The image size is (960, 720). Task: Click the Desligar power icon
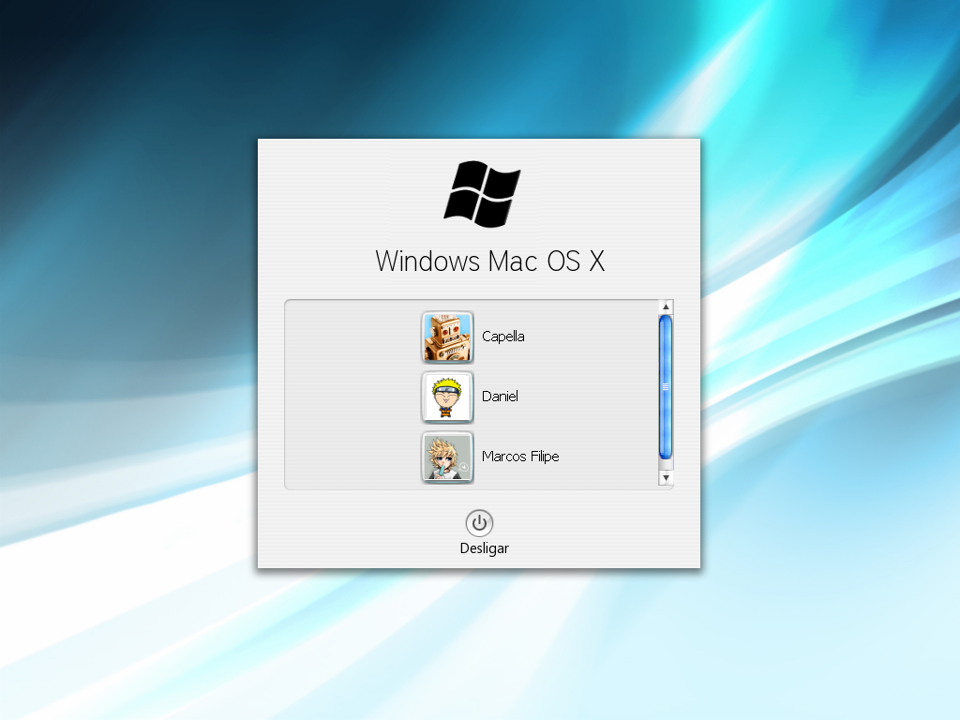(480, 525)
